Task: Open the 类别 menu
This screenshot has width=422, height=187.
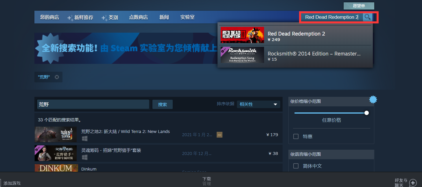Action: pyautogui.click(x=110, y=17)
